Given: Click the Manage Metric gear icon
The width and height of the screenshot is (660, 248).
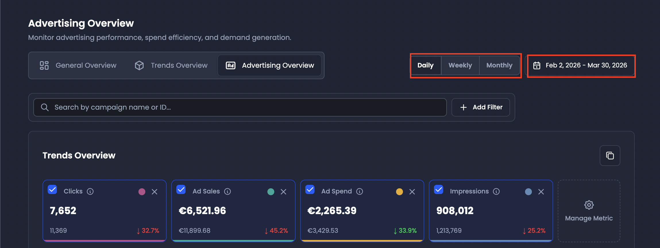Looking at the screenshot, I should pyautogui.click(x=589, y=205).
